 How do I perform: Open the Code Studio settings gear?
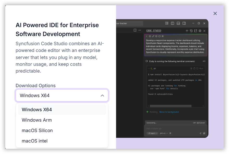point(200,31)
